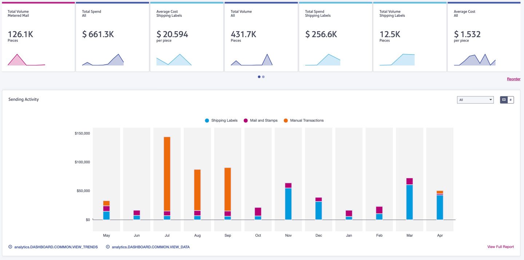Click April's blue Shipping Labels bar
Viewport: 524px width, 260px height.
click(440, 207)
